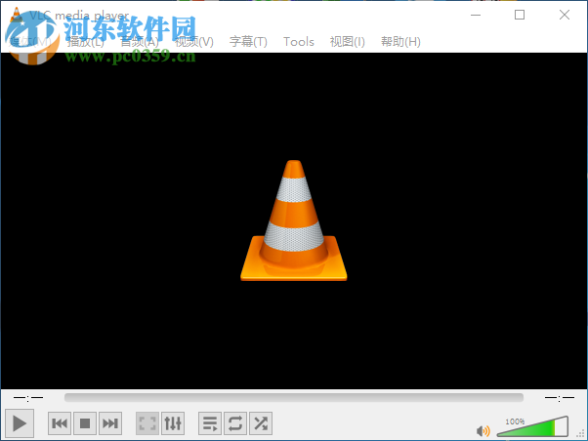Skip to next media track

pyautogui.click(x=110, y=423)
